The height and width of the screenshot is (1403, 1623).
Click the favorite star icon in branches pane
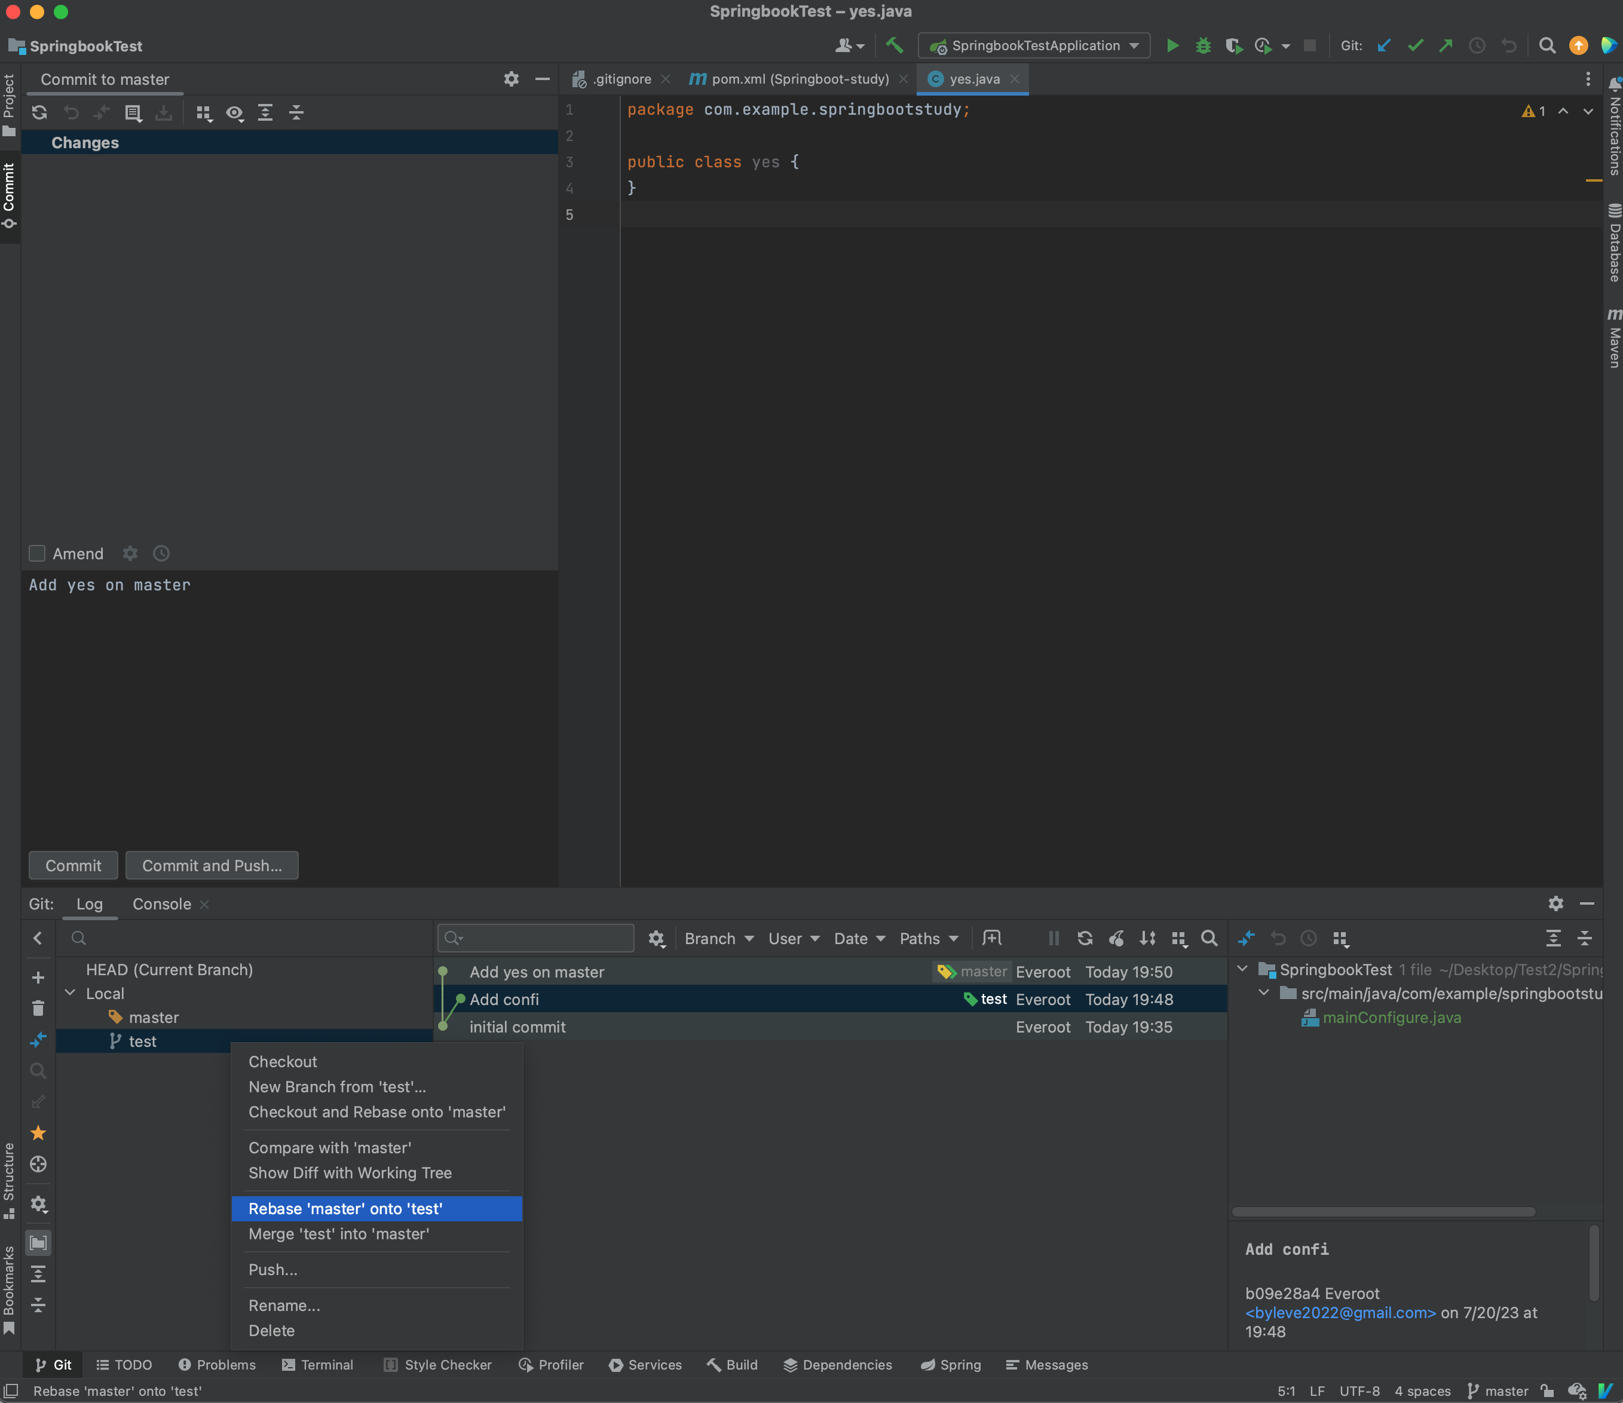pos(38,1133)
